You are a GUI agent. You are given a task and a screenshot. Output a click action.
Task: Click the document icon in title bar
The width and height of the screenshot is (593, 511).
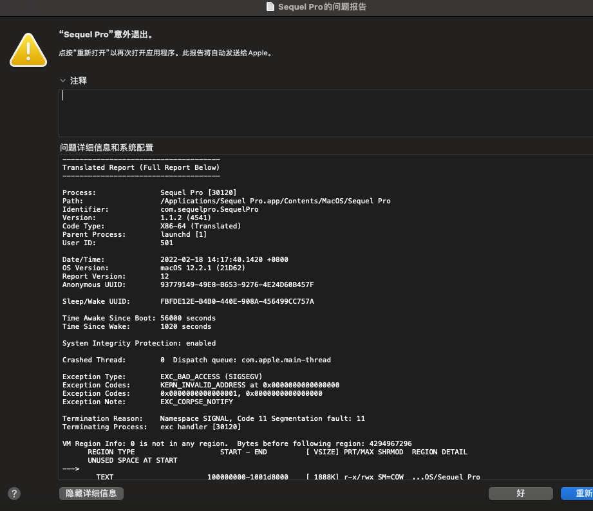(270, 7)
